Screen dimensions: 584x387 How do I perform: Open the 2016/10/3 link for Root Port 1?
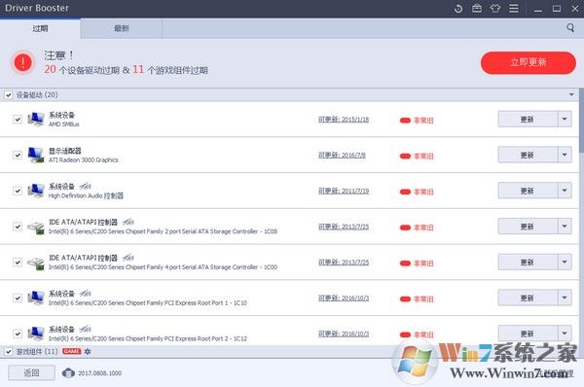coord(344,299)
